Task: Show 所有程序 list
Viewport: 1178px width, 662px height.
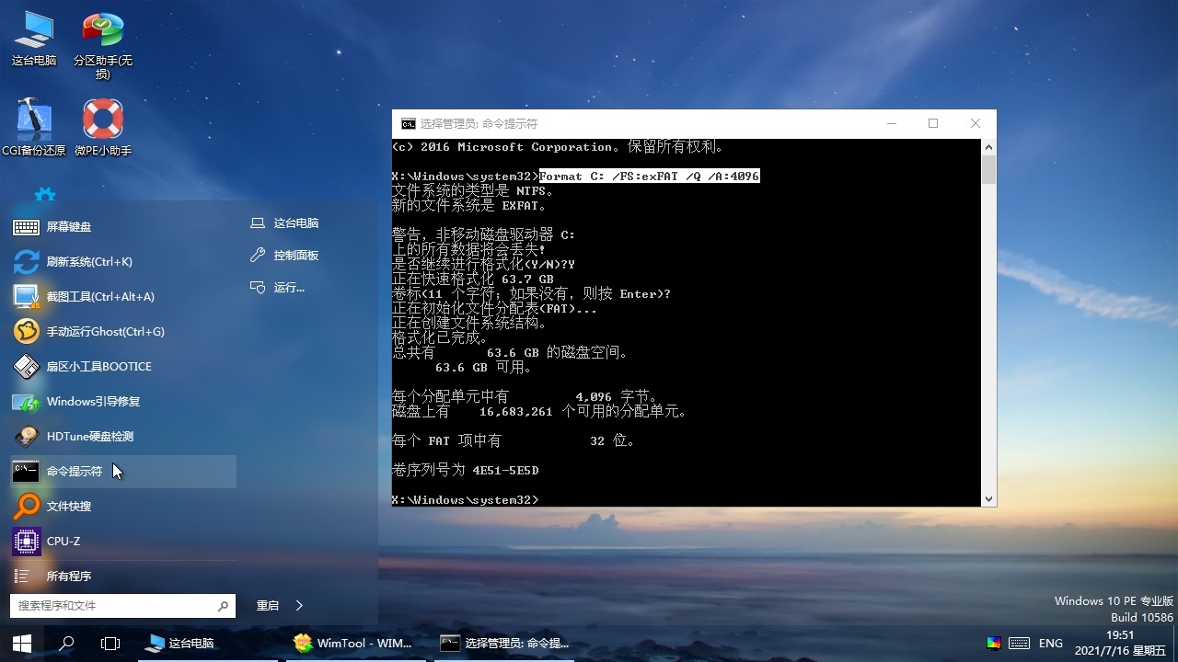Action: 123,576
